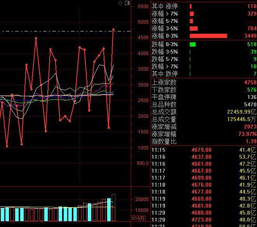
Task: Select the 涨幅 0-3% row label
Action: [165, 36]
